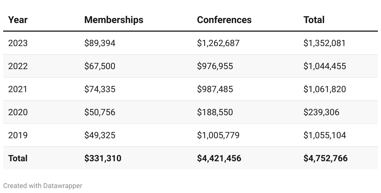This screenshot has width=381, height=193.
Task: Select the 2021 conferences value $987,485
Action: 215,89
